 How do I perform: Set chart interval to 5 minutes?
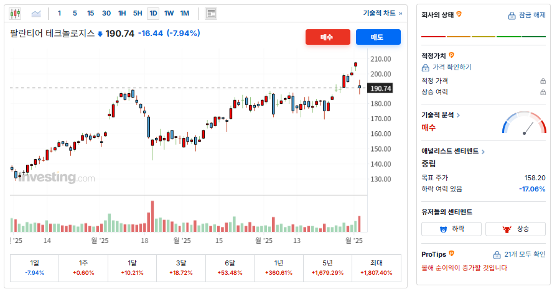coord(75,14)
